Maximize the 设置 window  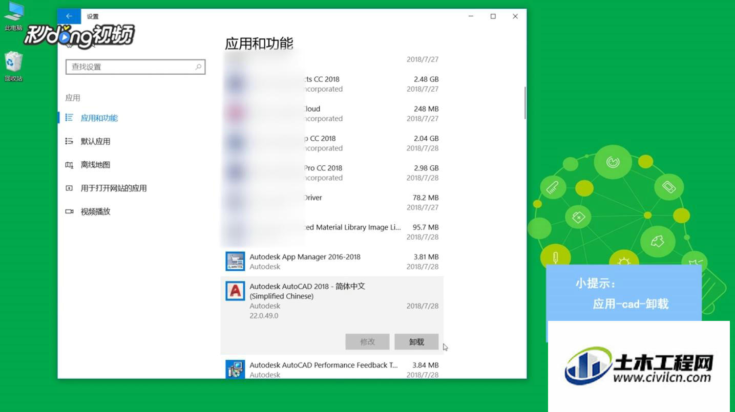[493, 16]
